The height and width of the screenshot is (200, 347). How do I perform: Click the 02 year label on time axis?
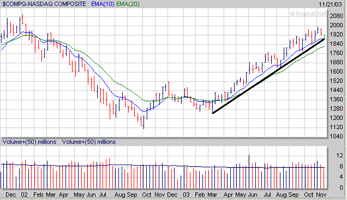coord(25,195)
